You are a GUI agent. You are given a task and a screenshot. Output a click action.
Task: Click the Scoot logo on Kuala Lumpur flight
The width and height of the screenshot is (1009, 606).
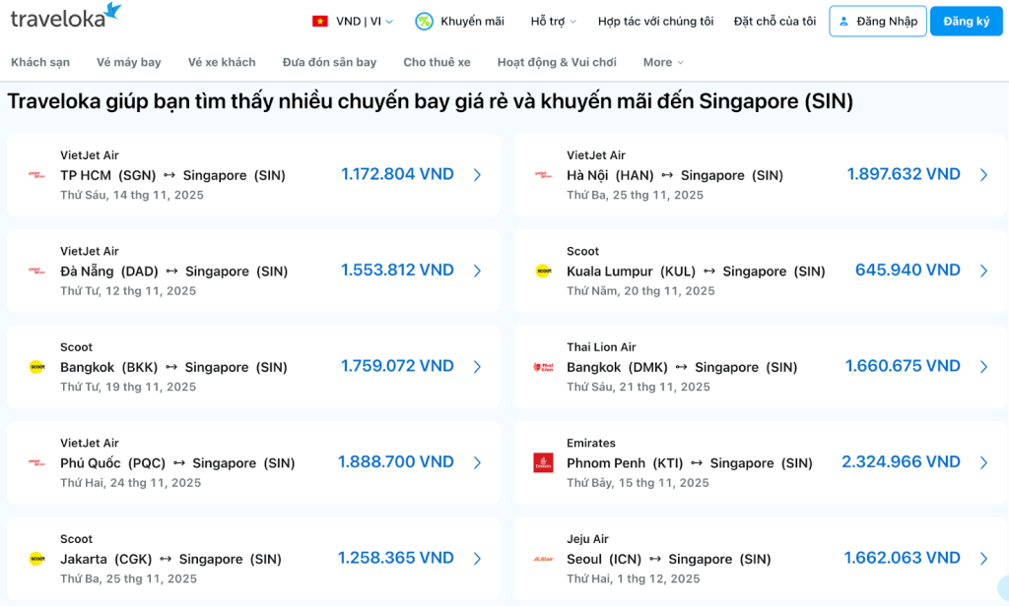tap(543, 271)
